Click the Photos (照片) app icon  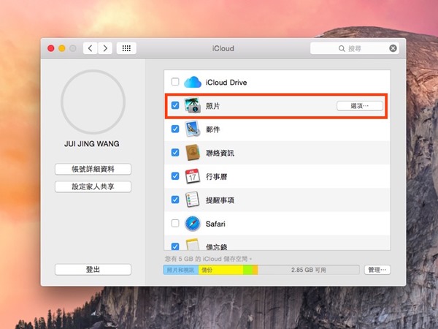(x=193, y=105)
